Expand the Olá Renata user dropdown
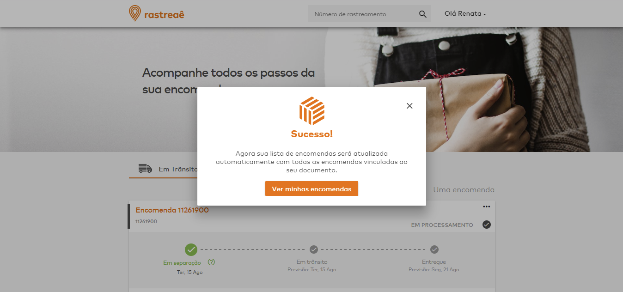The width and height of the screenshot is (623, 292). (x=465, y=14)
